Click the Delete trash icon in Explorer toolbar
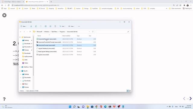 coord(55,26)
